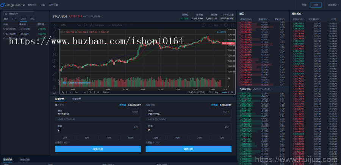The width and height of the screenshot is (341, 165).
Task: Select the crosshair cursor tool
Action: (x=54, y=26)
